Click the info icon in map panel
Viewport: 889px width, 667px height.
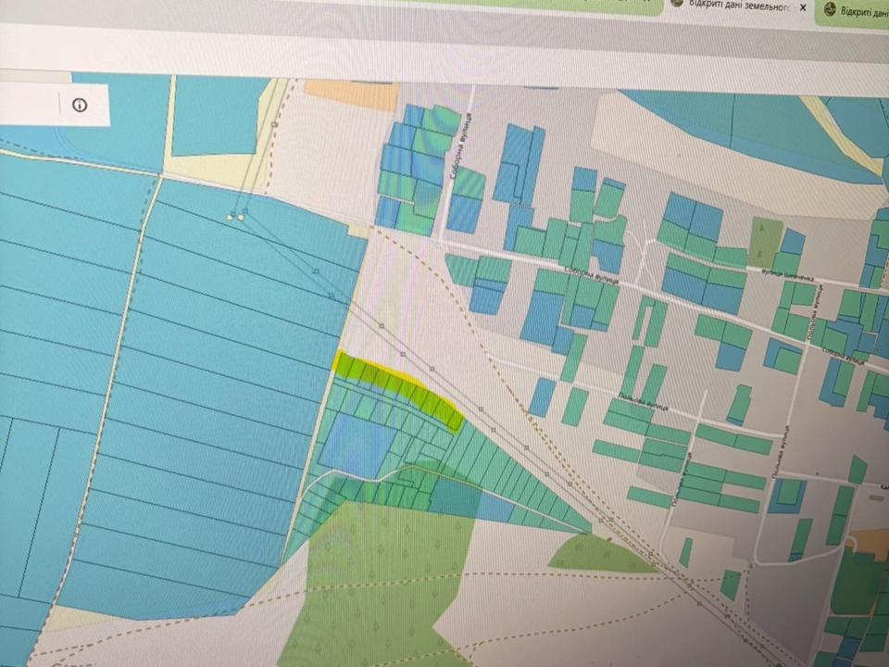pyautogui.click(x=80, y=105)
